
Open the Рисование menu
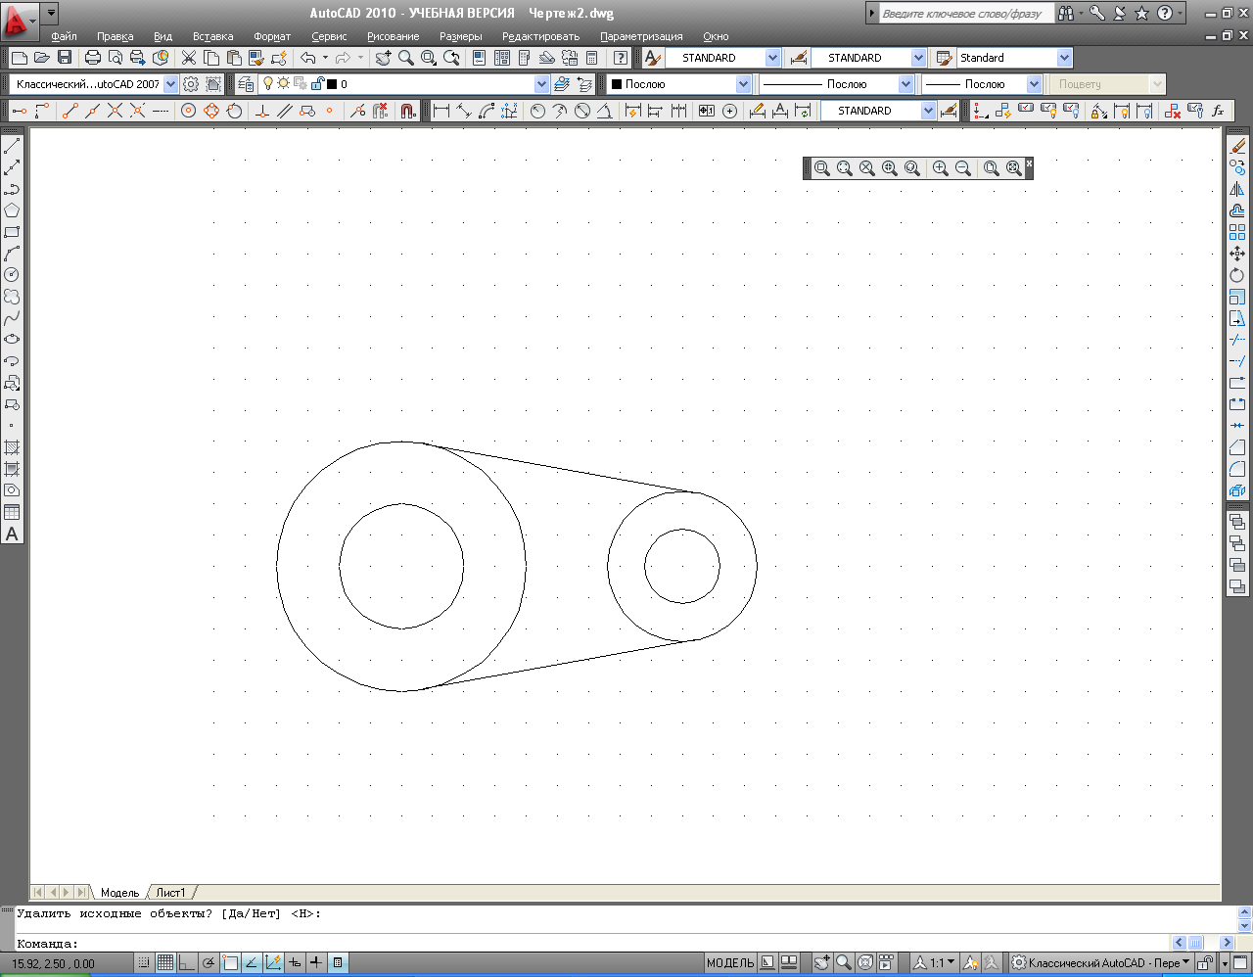coord(393,36)
